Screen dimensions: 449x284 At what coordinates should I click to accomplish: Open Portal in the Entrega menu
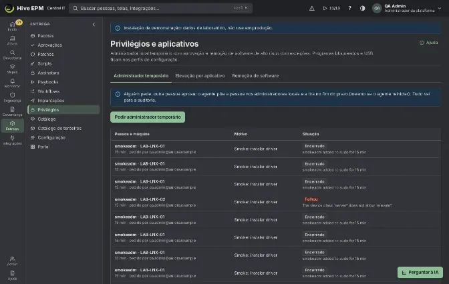pyautogui.click(x=63, y=147)
